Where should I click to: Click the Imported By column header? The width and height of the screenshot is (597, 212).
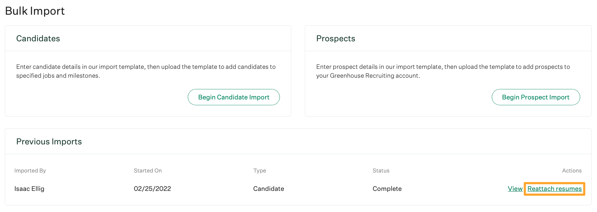(x=30, y=171)
